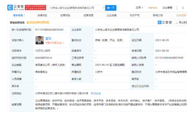
Task: Open the mobile phone icon in header
Action: (x=177, y=8)
